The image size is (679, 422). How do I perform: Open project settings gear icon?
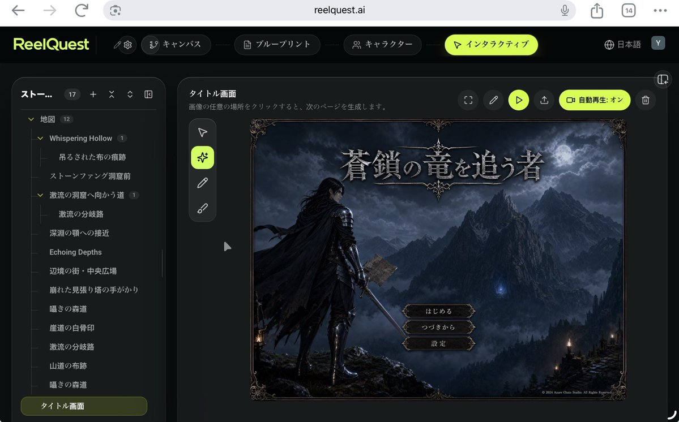pos(128,45)
